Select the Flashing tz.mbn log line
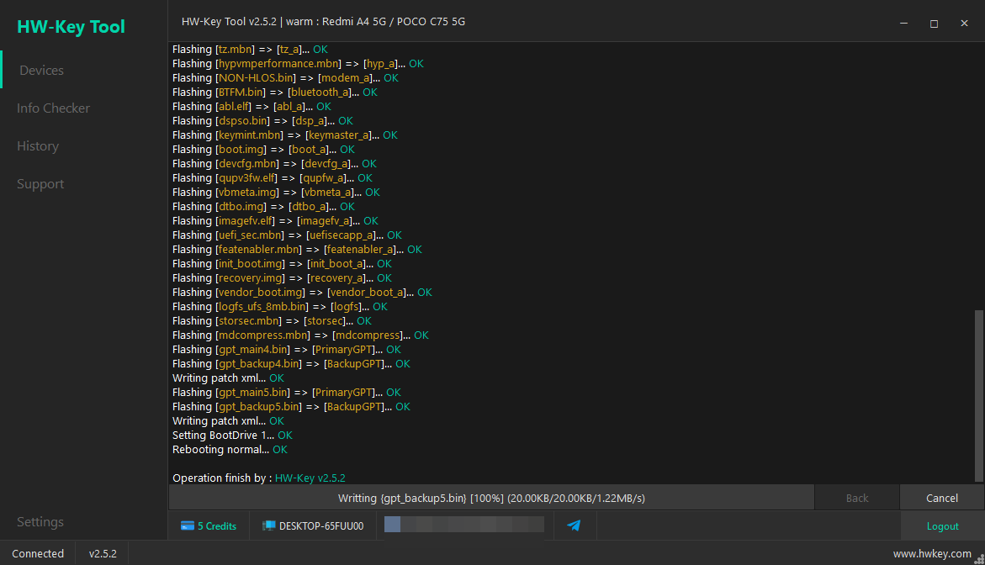 point(250,49)
